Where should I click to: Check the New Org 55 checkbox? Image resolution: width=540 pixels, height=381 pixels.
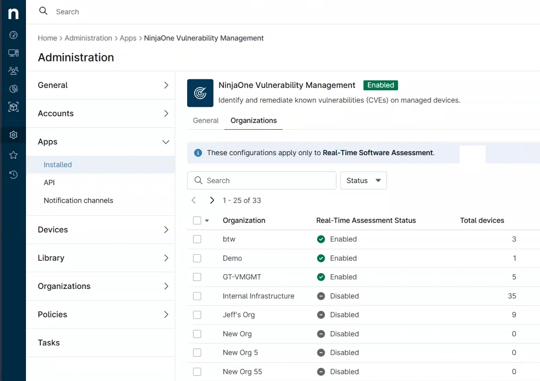coord(197,372)
